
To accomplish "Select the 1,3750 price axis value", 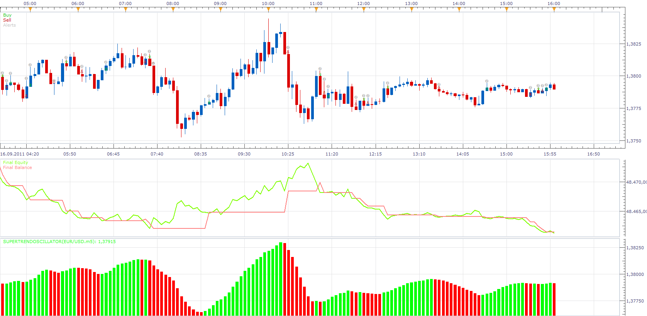I will click(634, 141).
